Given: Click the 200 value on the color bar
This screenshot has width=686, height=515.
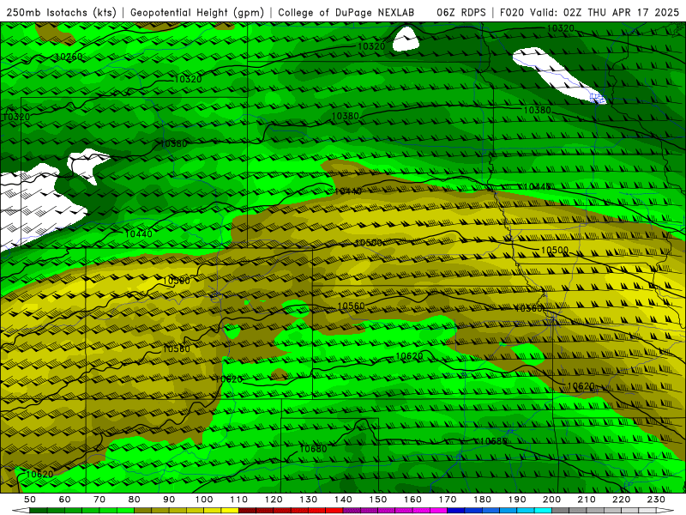Looking at the screenshot, I should tap(552, 500).
